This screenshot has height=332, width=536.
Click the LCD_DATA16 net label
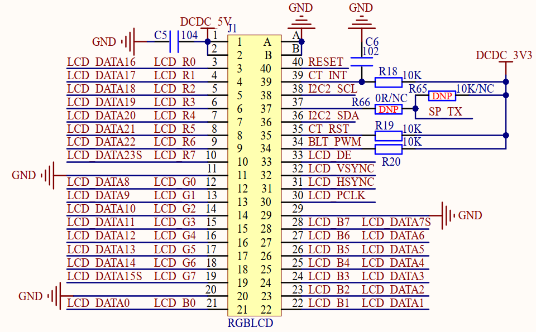(101, 62)
